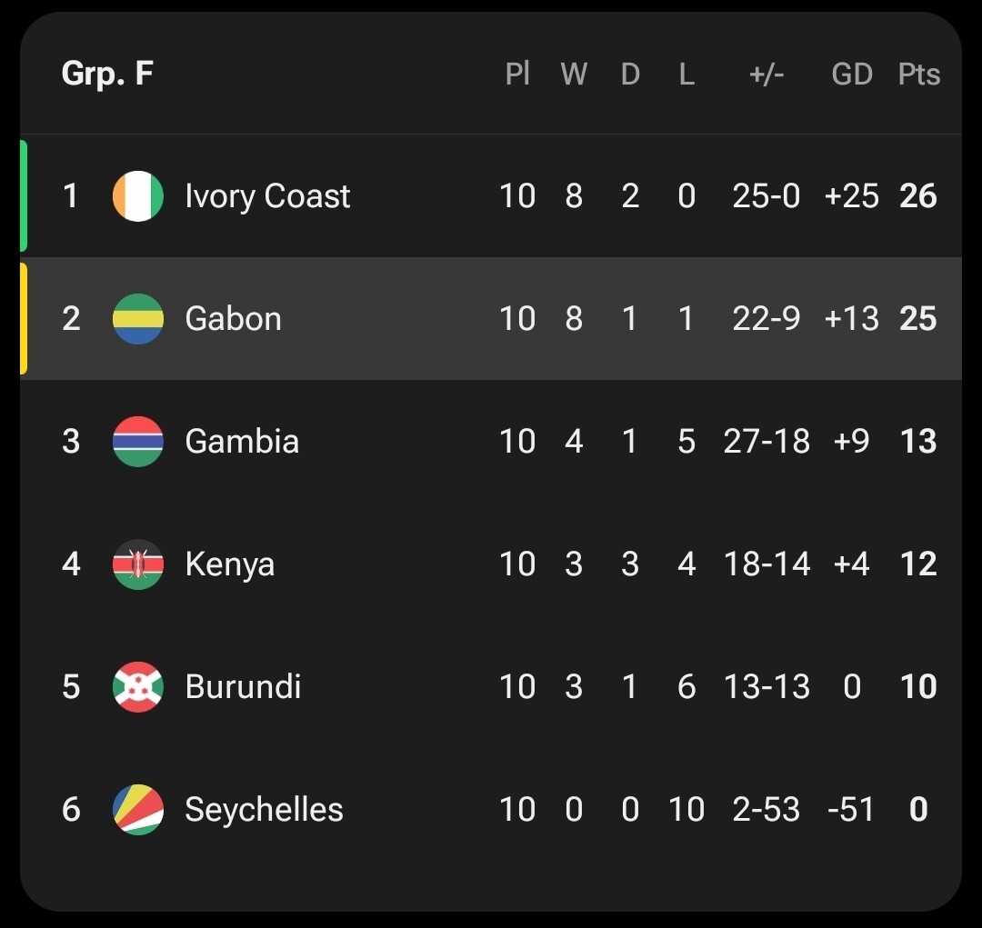Click the W wins column header
982x928 pixels.
pos(574,75)
